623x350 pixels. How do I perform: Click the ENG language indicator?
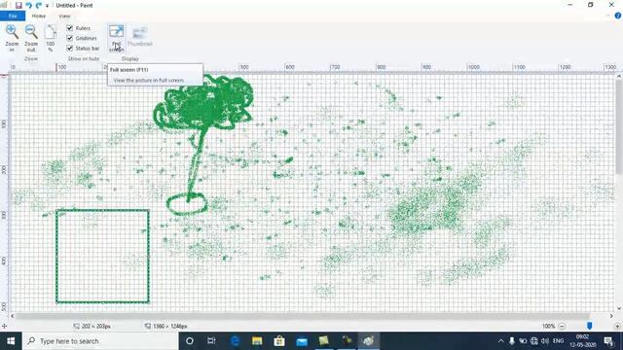[558, 341]
